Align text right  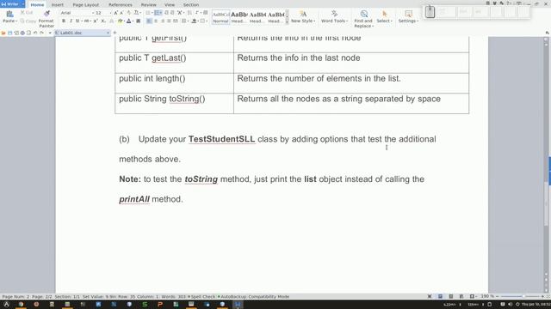pyautogui.click(x=163, y=21)
